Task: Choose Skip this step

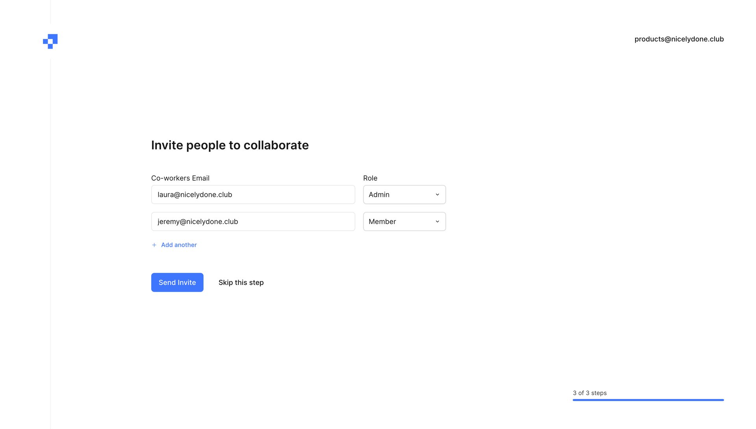Action: (241, 283)
